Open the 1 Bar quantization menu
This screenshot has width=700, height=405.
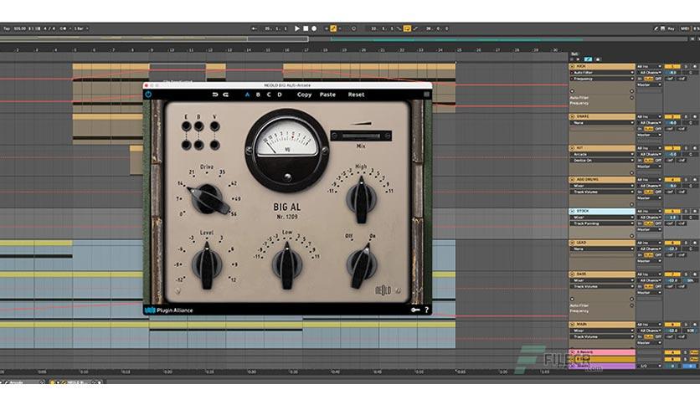(81, 28)
